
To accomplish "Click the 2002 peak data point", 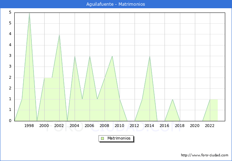I will coord(59,35).
